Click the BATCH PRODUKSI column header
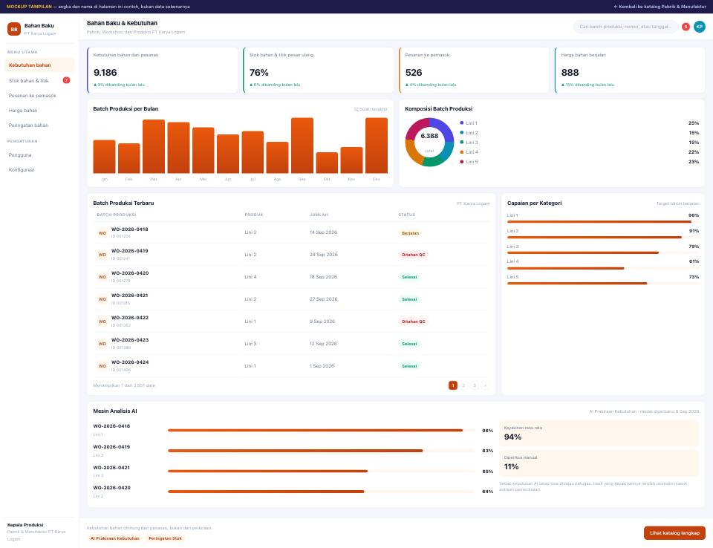The image size is (713, 548). click(117, 215)
